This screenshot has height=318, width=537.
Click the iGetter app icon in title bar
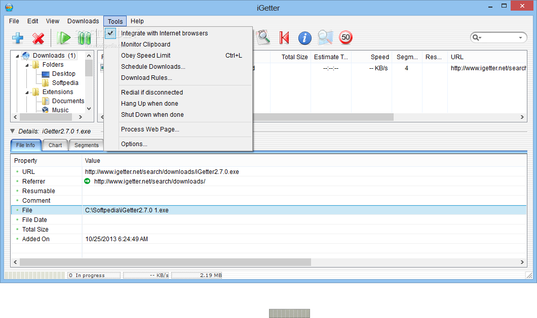pyautogui.click(x=9, y=7)
